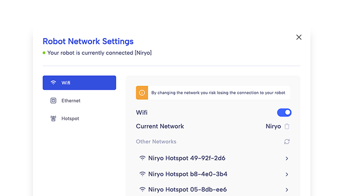Click wifi signal icon beside Hotspot 05-8db-ee6

[x=143, y=189]
